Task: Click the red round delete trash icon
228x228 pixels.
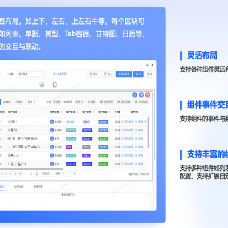Action: point(148,95)
